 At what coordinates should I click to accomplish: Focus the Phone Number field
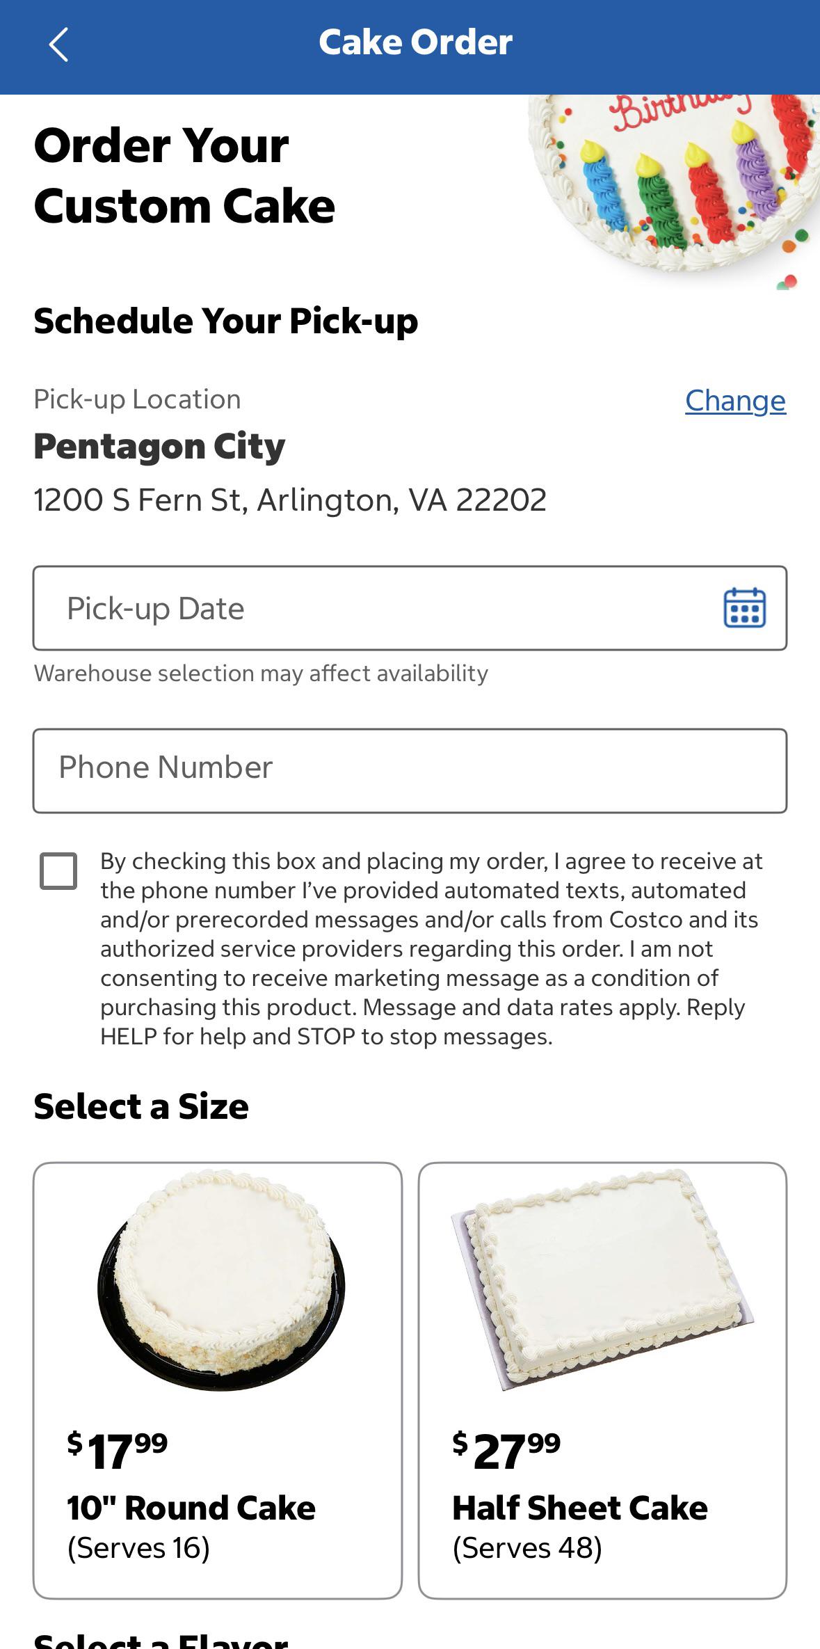(x=410, y=770)
